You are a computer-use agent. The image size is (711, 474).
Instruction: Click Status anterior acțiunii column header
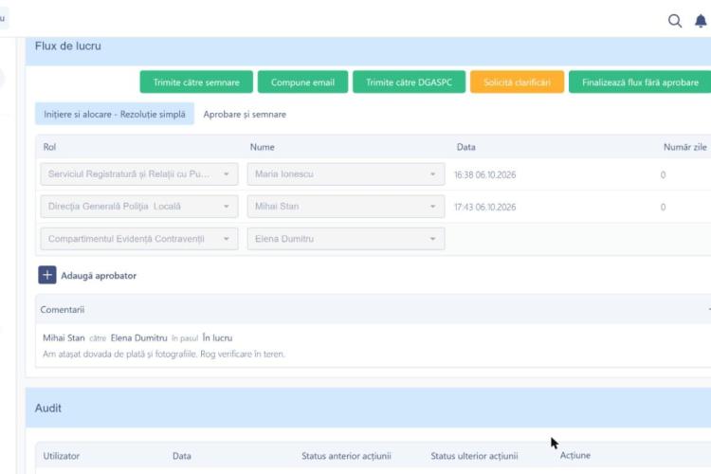pyautogui.click(x=346, y=456)
